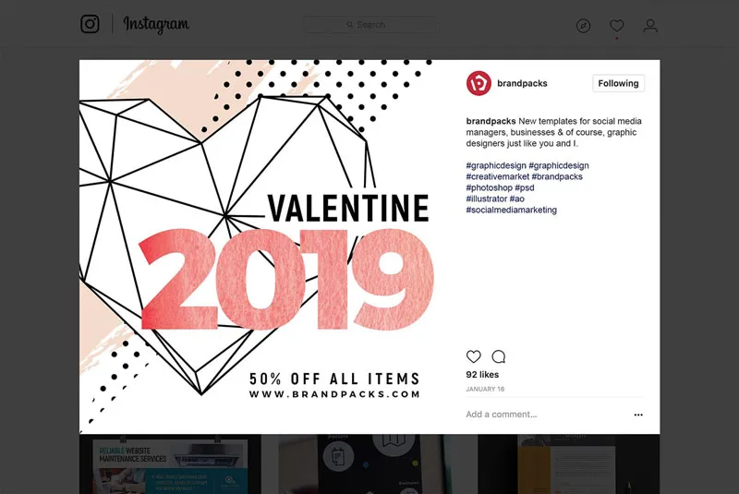The image size is (739, 494).
Task: Open the profile person icon
Action: (650, 26)
